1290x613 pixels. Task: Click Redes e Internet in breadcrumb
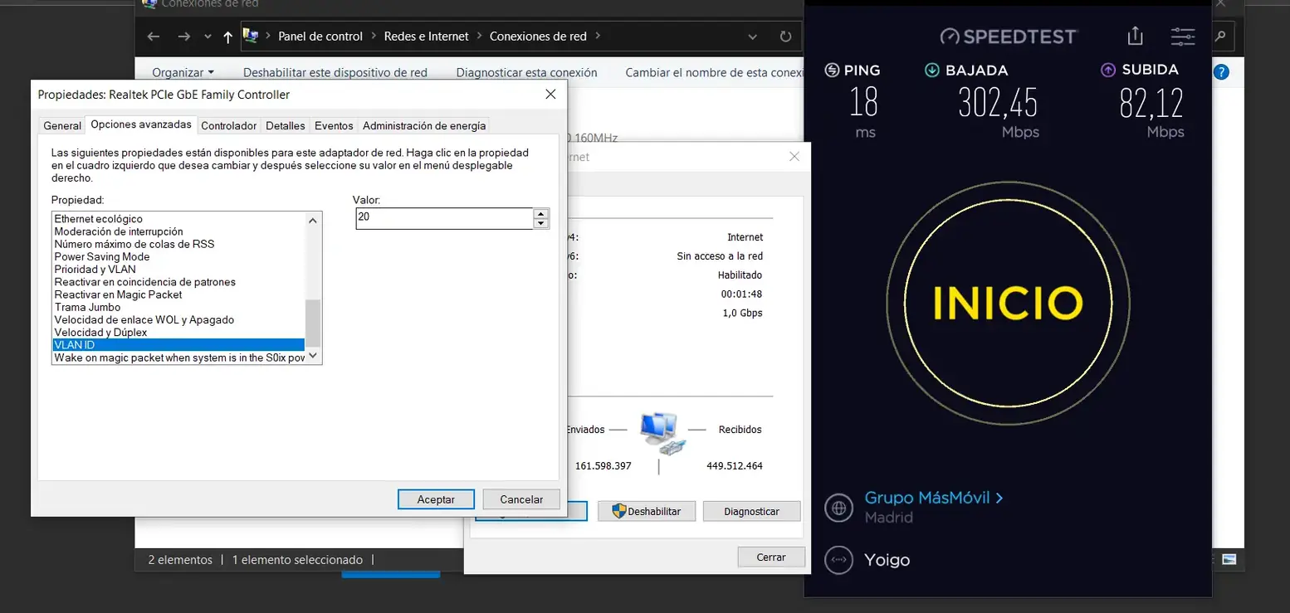(x=426, y=36)
